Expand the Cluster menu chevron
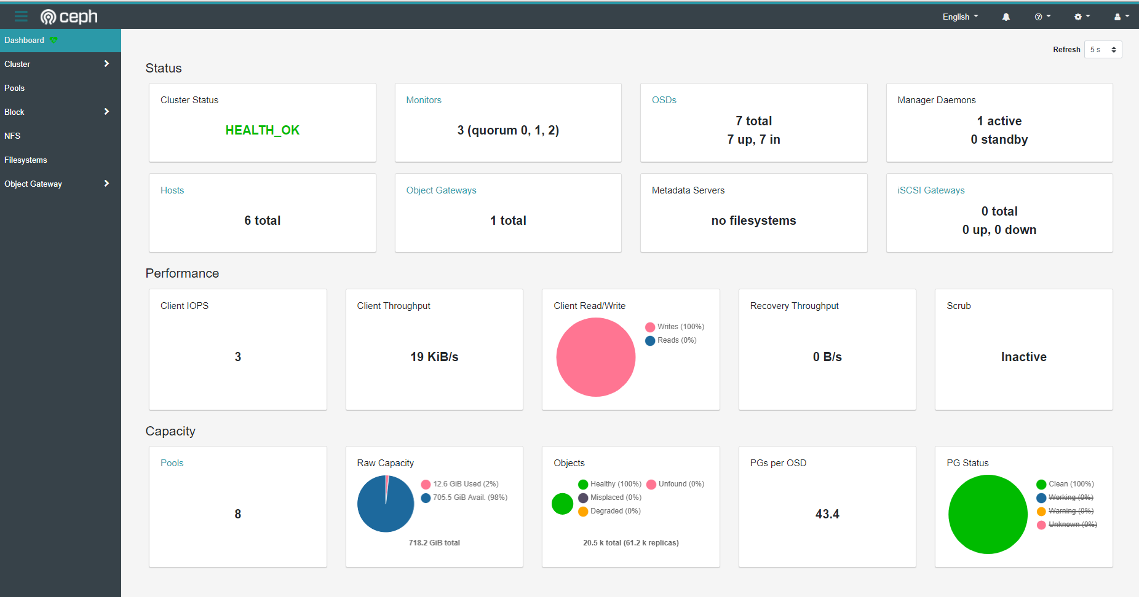This screenshot has width=1139, height=597. pos(106,64)
